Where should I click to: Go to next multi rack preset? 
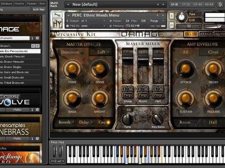click(163, 5)
